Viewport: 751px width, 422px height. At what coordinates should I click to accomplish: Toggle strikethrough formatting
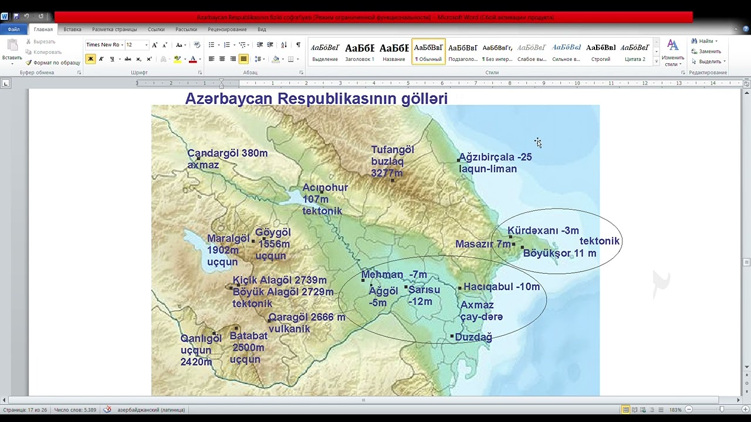coord(127,59)
